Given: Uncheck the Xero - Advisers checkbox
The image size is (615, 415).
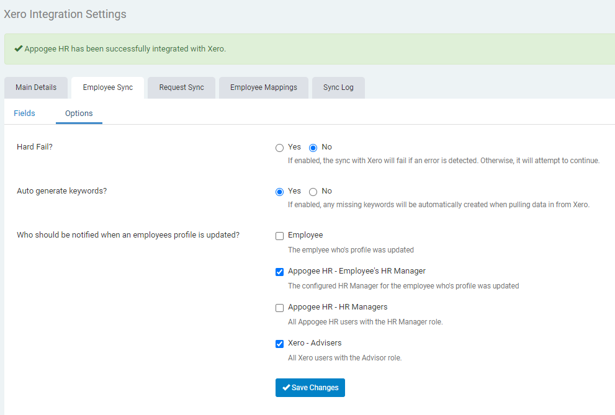Looking at the screenshot, I should point(279,343).
